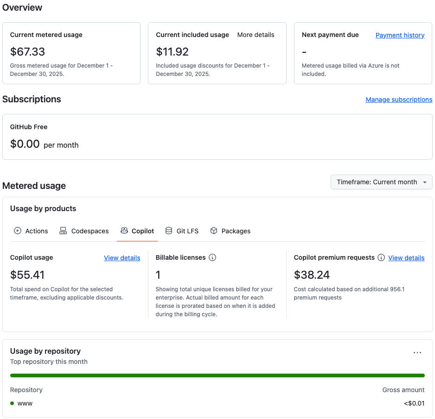Click the info icon next to Copilot premium requests
Image resolution: width=435 pixels, height=419 pixels.
coord(381,258)
